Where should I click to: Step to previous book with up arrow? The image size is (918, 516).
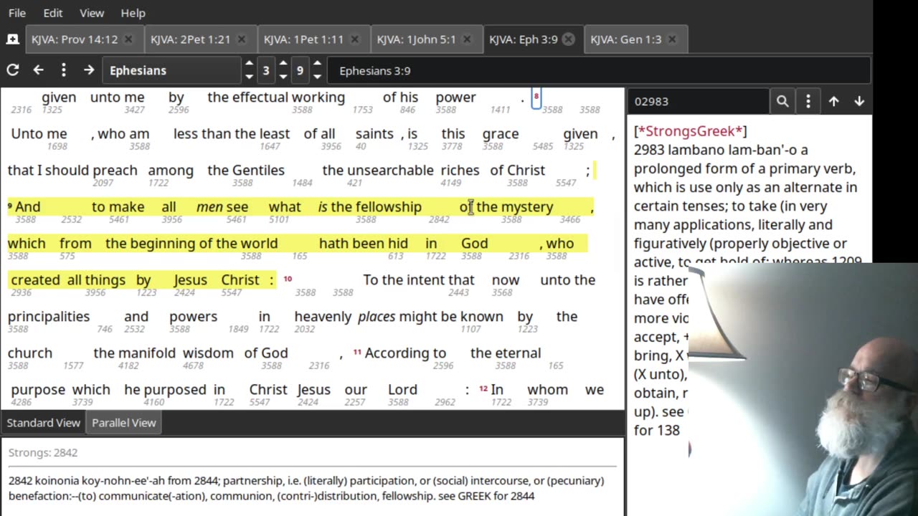click(249, 64)
